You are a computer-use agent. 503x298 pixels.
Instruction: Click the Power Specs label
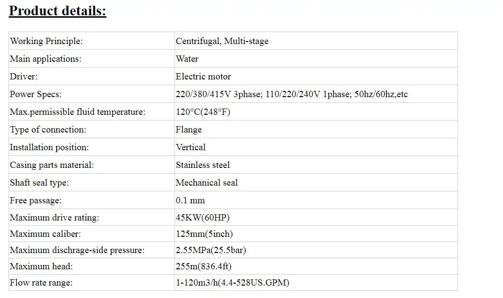click(x=35, y=94)
